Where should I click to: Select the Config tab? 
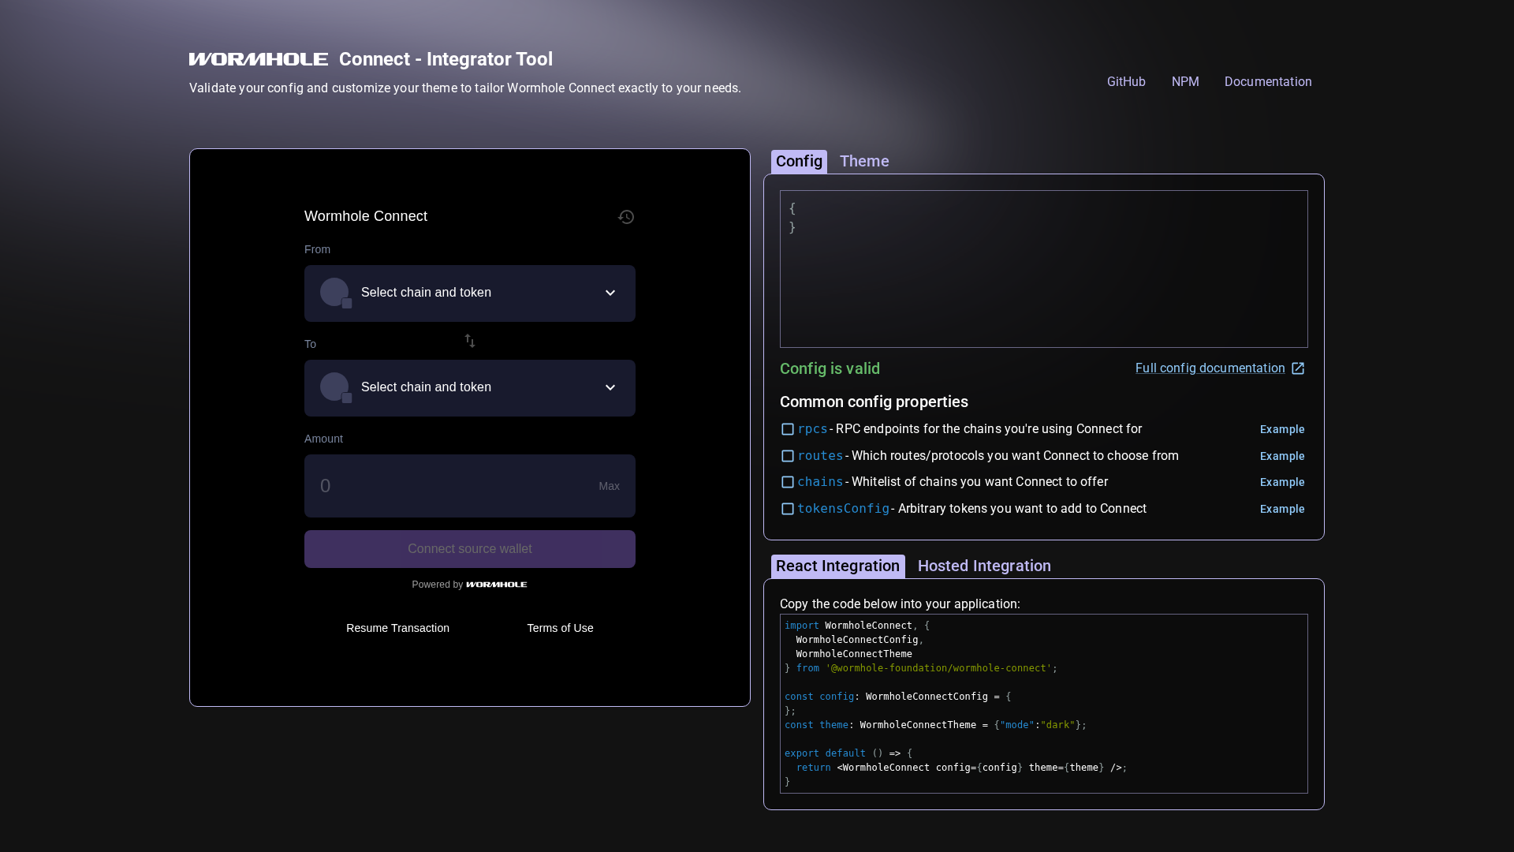click(x=799, y=161)
